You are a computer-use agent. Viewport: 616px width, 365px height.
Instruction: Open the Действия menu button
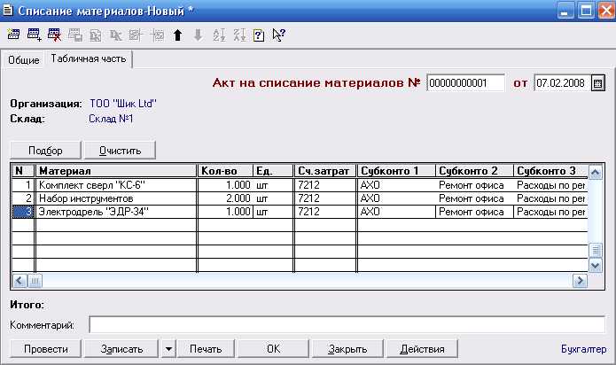[422, 349]
